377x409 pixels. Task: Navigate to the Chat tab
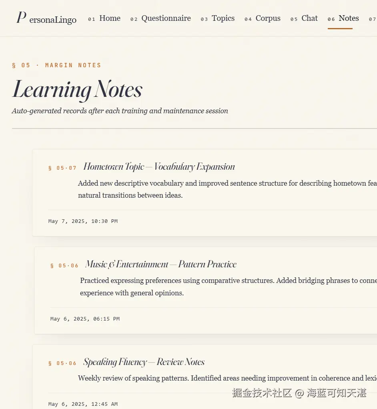(x=304, y=18)
